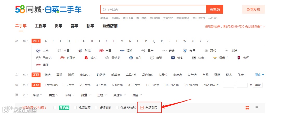
Task: Click the Geely 吉利 brand logo
Action: click(131, 58)
